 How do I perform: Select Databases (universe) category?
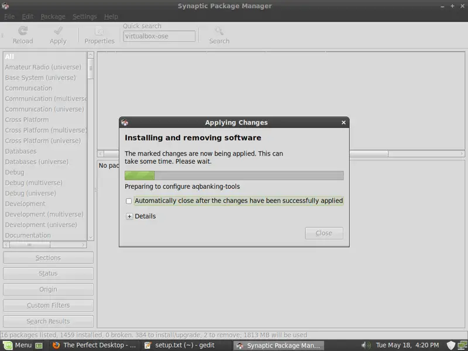coord(45,162)
